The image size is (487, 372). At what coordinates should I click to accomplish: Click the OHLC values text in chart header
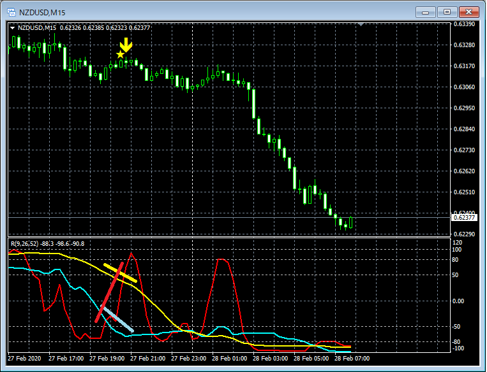tap(105, 27)
